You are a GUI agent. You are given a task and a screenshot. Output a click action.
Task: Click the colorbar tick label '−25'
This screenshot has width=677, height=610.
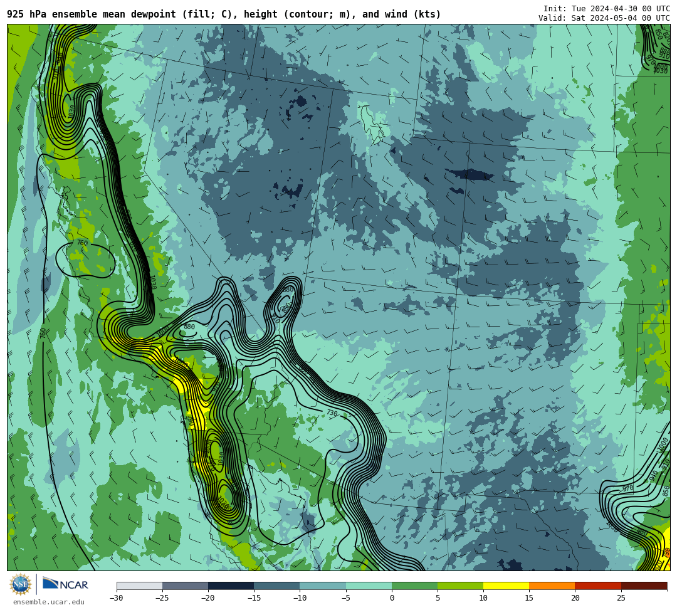pyautogui.click(x=162, y=598)
